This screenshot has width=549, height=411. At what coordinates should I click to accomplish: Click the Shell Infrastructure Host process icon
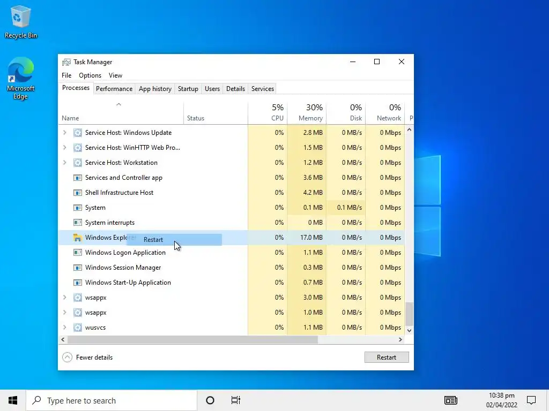point(77,193)
